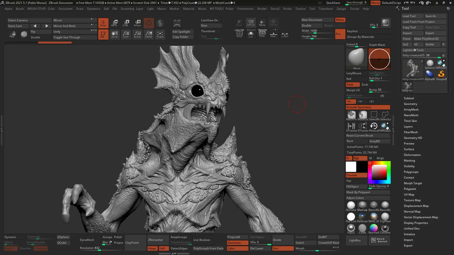Click the Load Tool button
Screen dimensions: 454x255
pyautogui.click(x=413, y=16)
